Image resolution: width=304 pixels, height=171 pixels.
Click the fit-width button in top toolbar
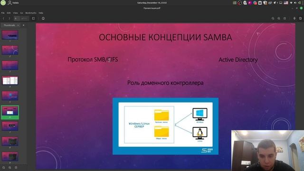(x=294, y=19)
